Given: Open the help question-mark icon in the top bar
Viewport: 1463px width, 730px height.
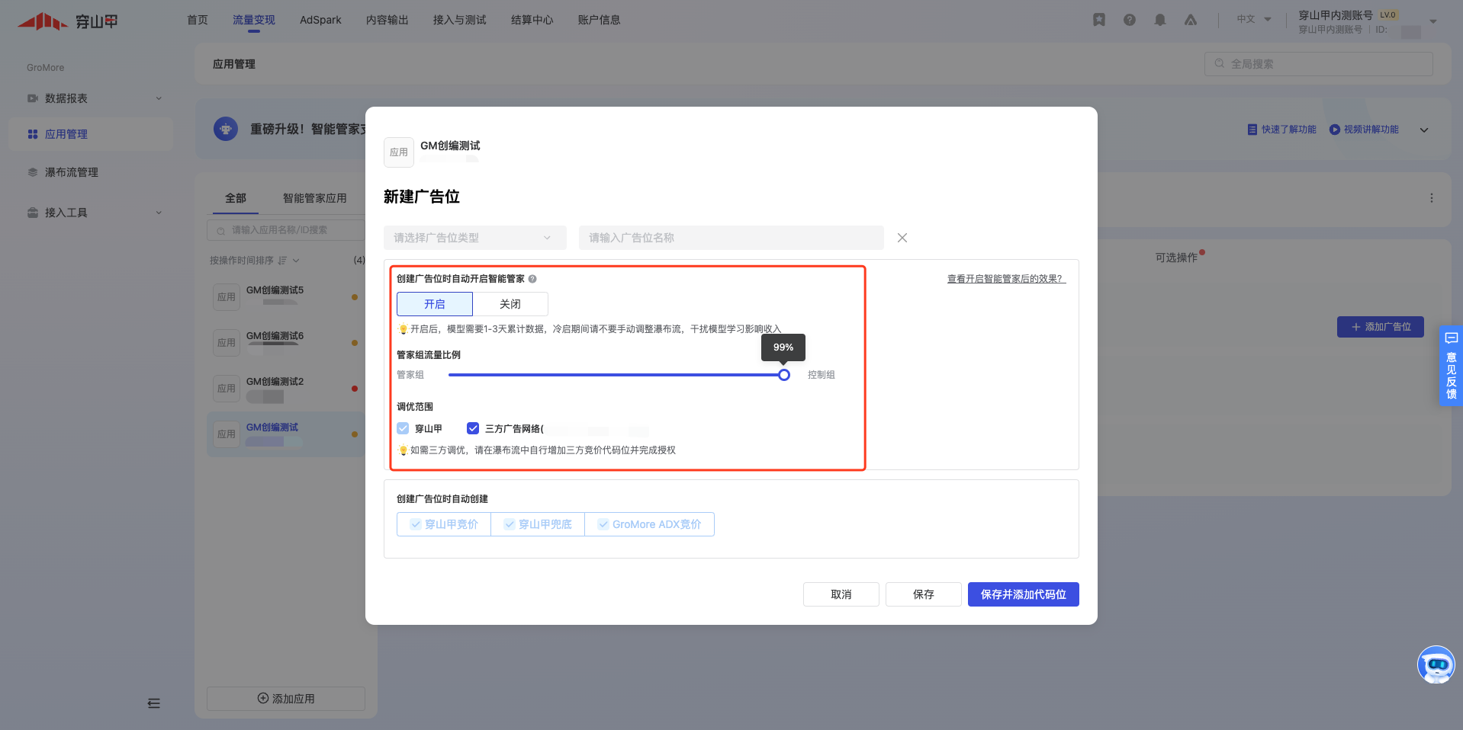Looking at the screenshot, I should pos(1130,20).
